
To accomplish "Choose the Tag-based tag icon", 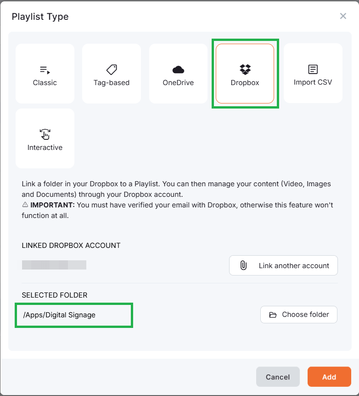I will pos(112,70).
